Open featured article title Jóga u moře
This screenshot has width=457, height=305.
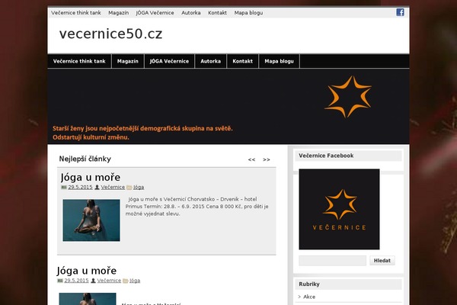(91, 177)
